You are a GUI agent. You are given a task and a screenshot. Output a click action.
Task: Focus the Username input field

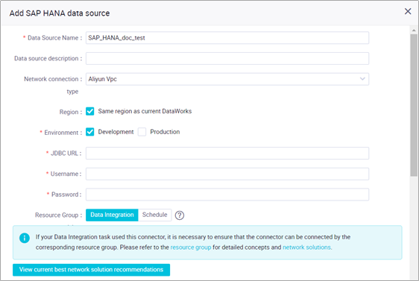[x=227, y=174]
